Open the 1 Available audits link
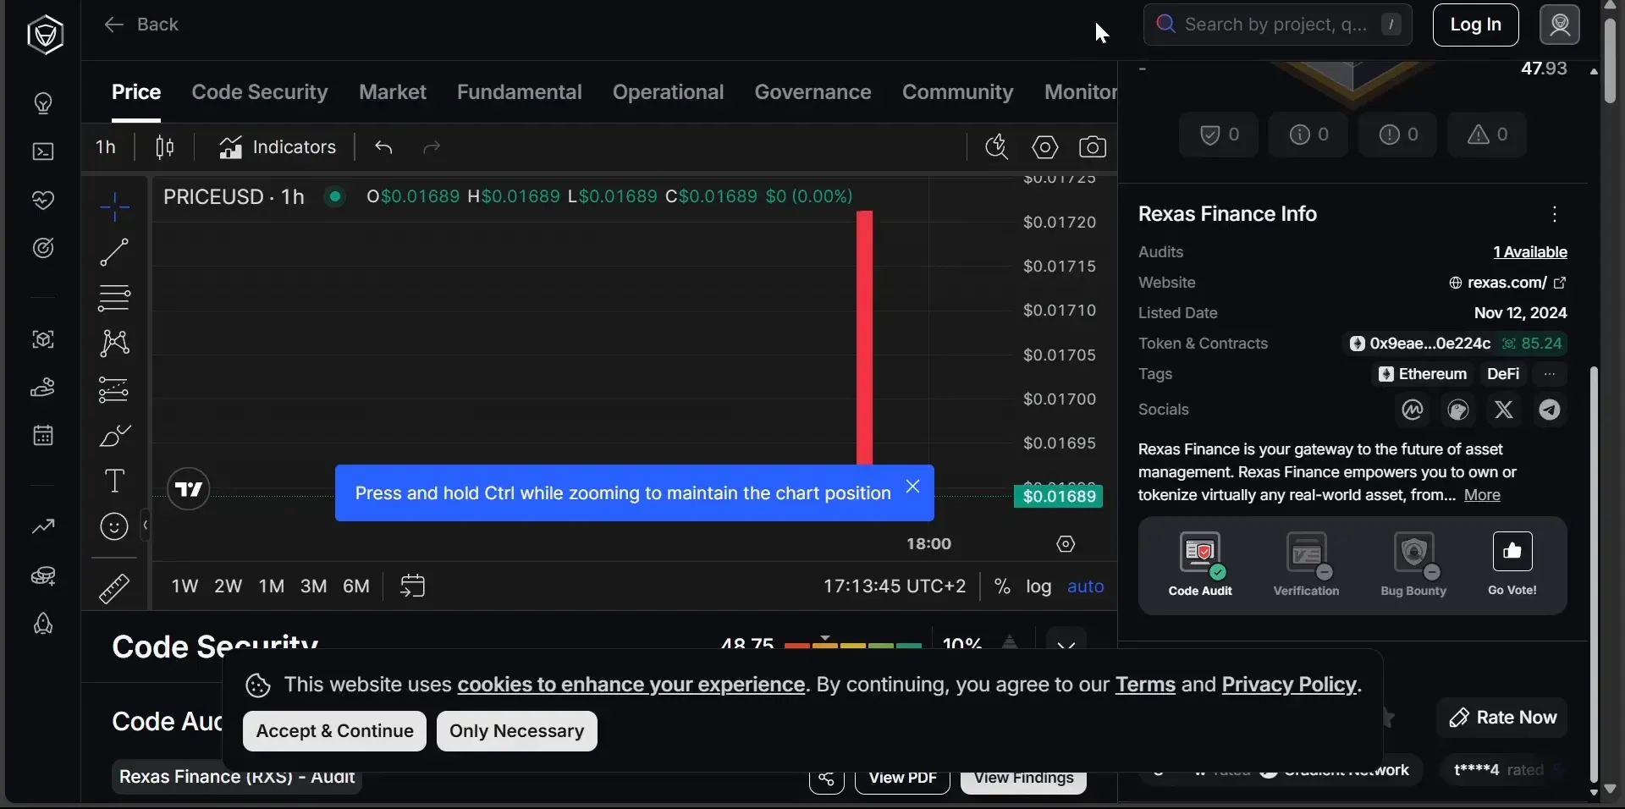1625x809 pixels. (1530, 252)
